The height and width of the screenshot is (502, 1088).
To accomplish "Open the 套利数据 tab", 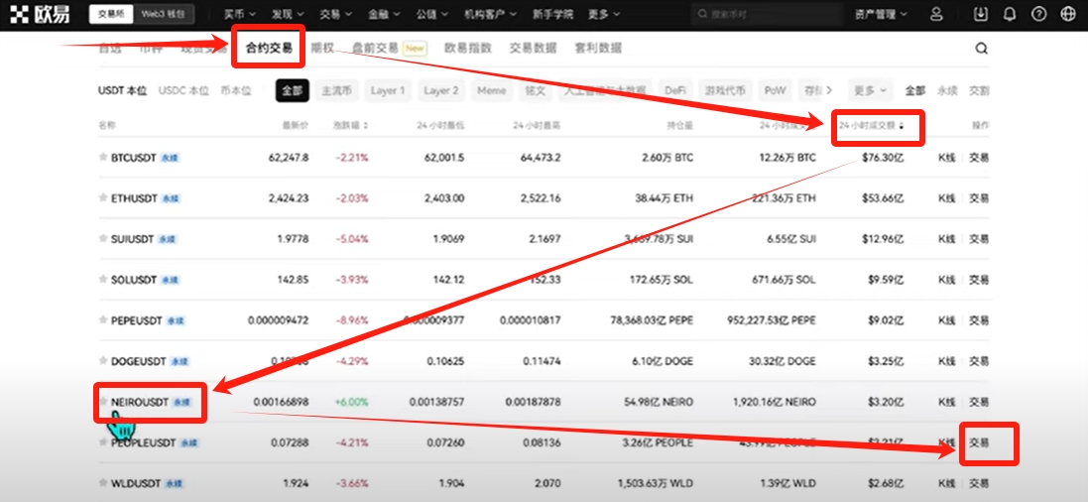I will [598, 48].
